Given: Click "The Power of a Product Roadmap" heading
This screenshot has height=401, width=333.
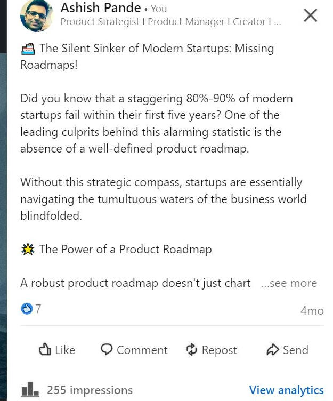Looking at the screenshot, I should (125, 250).
